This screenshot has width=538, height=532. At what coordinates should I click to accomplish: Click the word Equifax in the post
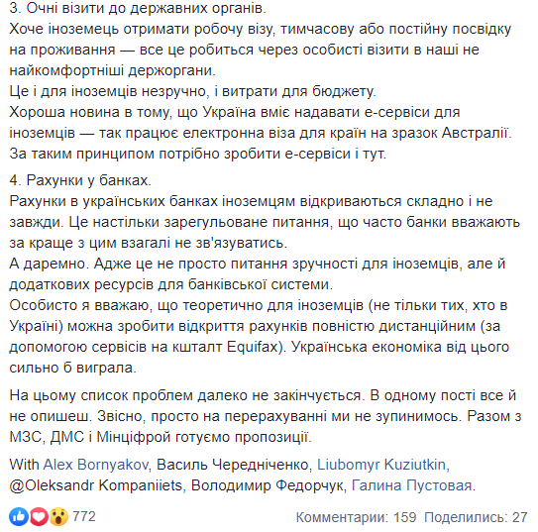click(254, 347)
